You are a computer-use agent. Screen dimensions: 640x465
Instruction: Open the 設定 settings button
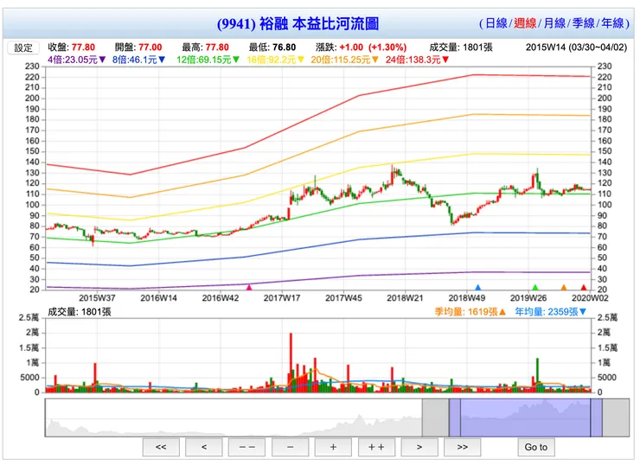coord(23,48)
